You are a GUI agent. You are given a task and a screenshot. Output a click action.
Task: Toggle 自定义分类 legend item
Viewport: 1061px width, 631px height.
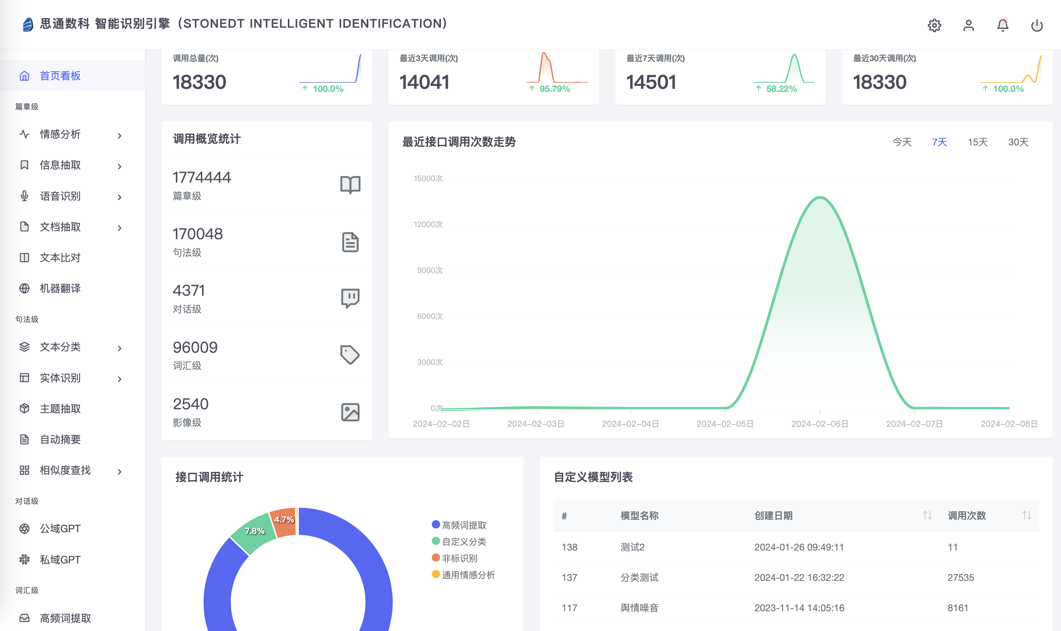[459, 542]
